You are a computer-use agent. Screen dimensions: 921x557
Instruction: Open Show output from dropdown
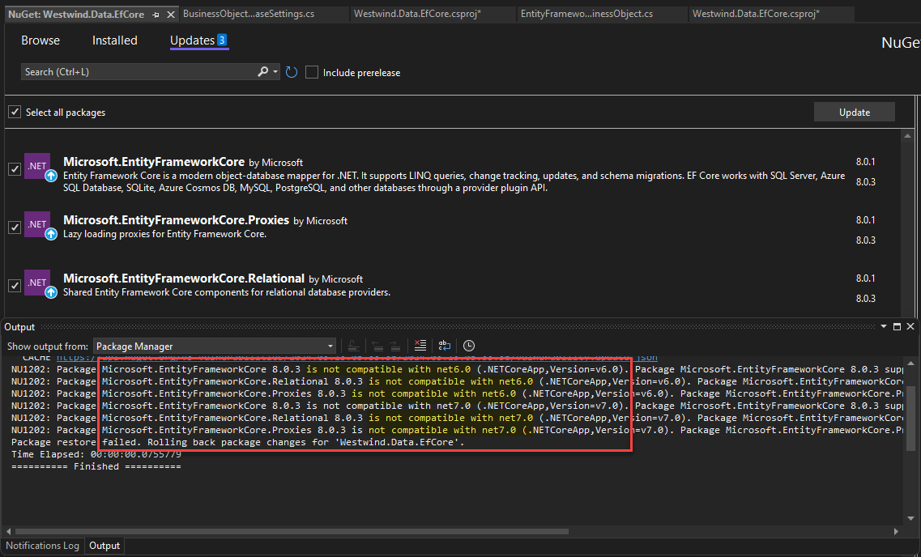215,347
